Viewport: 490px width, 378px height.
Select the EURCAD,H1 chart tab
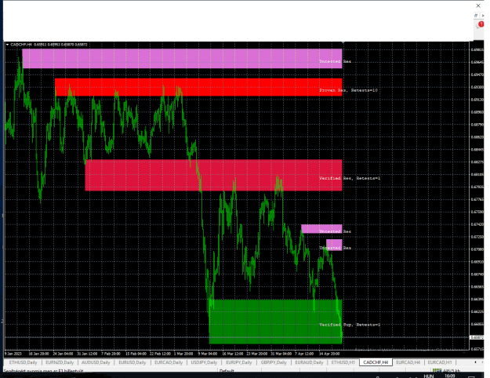[x=440, y=362]
